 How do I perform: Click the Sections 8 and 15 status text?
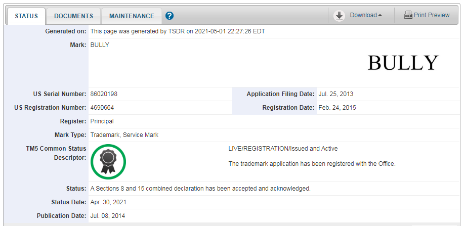tap(200, 189)
